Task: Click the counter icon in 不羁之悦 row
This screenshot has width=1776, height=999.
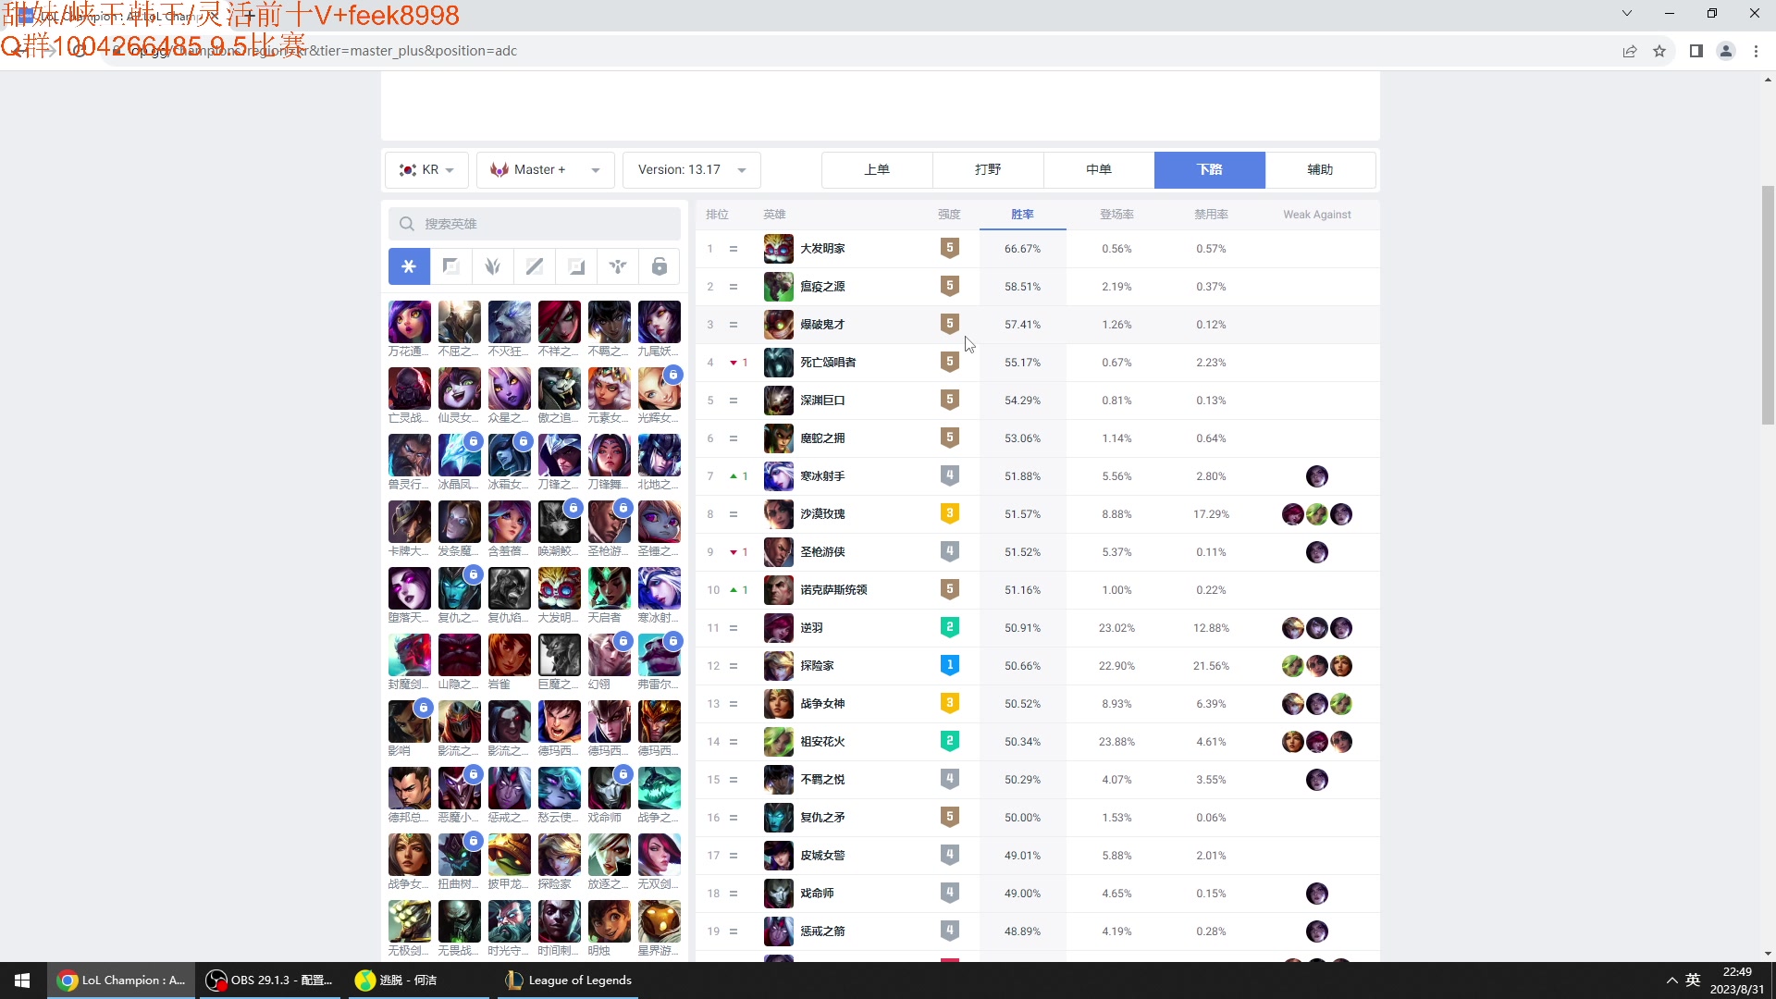Action: click(1317, 780)
